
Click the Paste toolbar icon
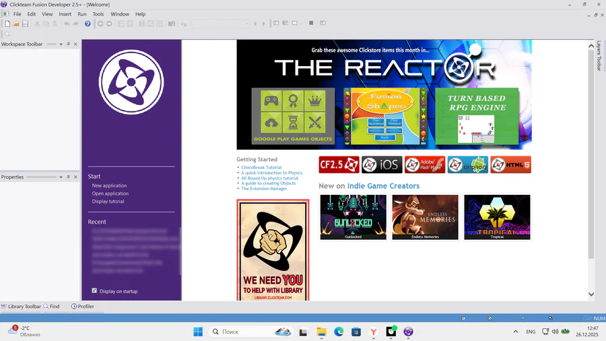click(55, 24)
